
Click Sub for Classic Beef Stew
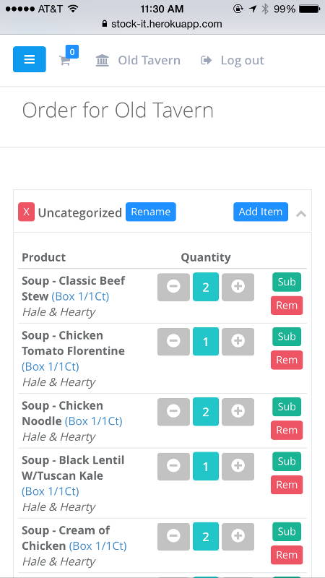coord(287,282)
